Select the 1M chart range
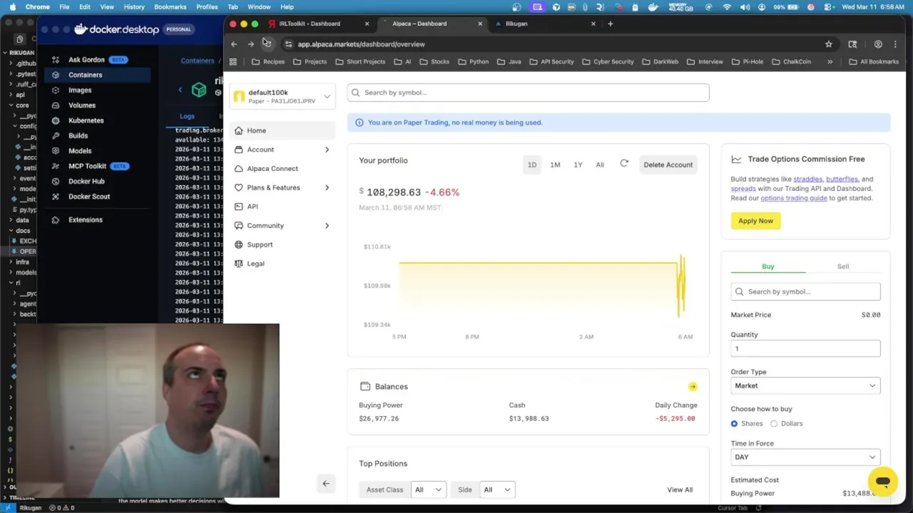The width and height of the screenshot is (913, 513). tap(555, 165)
